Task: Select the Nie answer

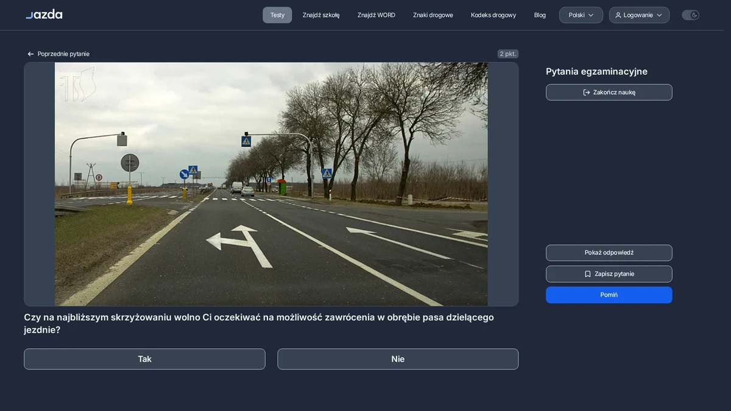Action: 398,359
